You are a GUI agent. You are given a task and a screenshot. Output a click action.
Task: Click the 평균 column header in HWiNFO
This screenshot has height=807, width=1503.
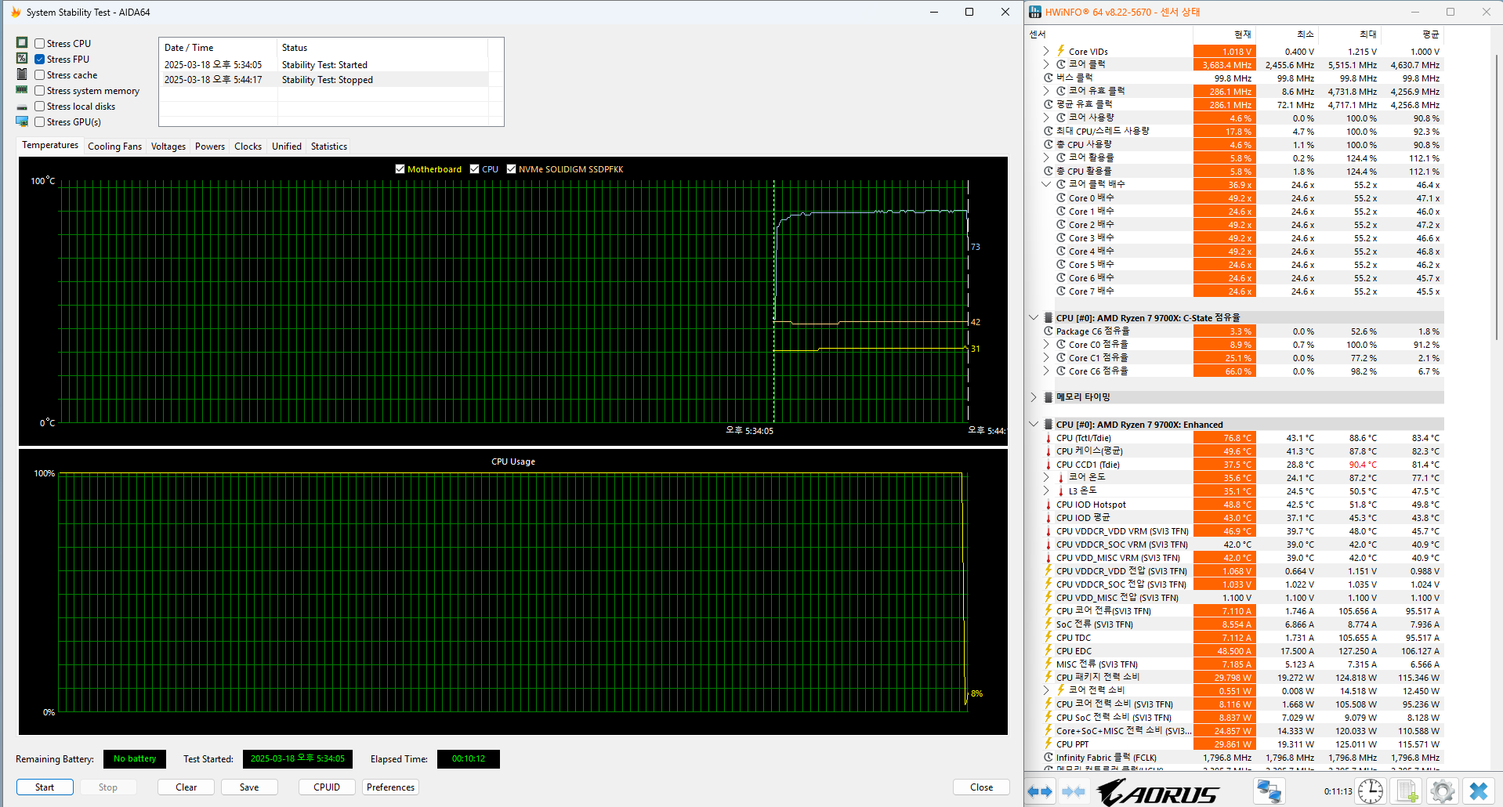pyautogui.click(x=1412, y=34)
